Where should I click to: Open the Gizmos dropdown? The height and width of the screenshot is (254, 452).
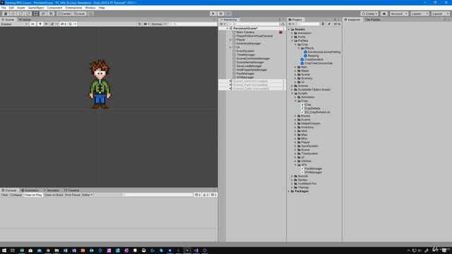[x=159, y=24]
